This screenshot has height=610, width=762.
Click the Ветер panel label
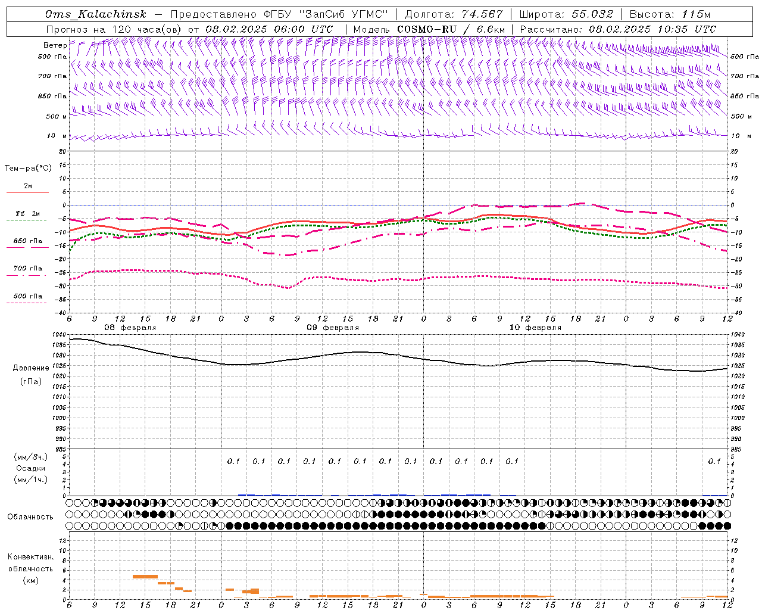[55, 45]
